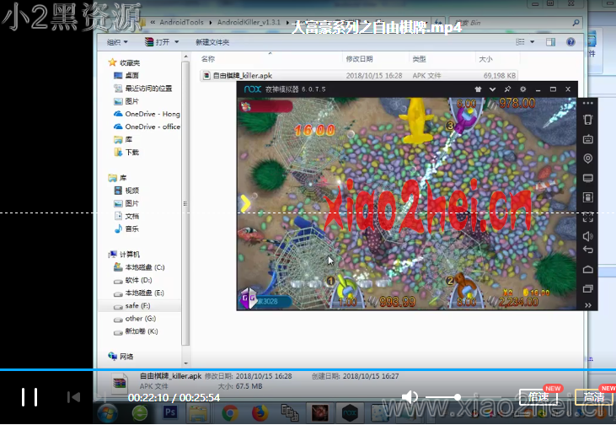Pin the Nox window on top
Image resolution: width=616 pixels, height=425 pixels.
point(507,89)
